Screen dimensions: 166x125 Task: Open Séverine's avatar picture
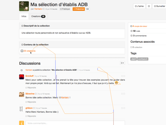pos(21,94)
